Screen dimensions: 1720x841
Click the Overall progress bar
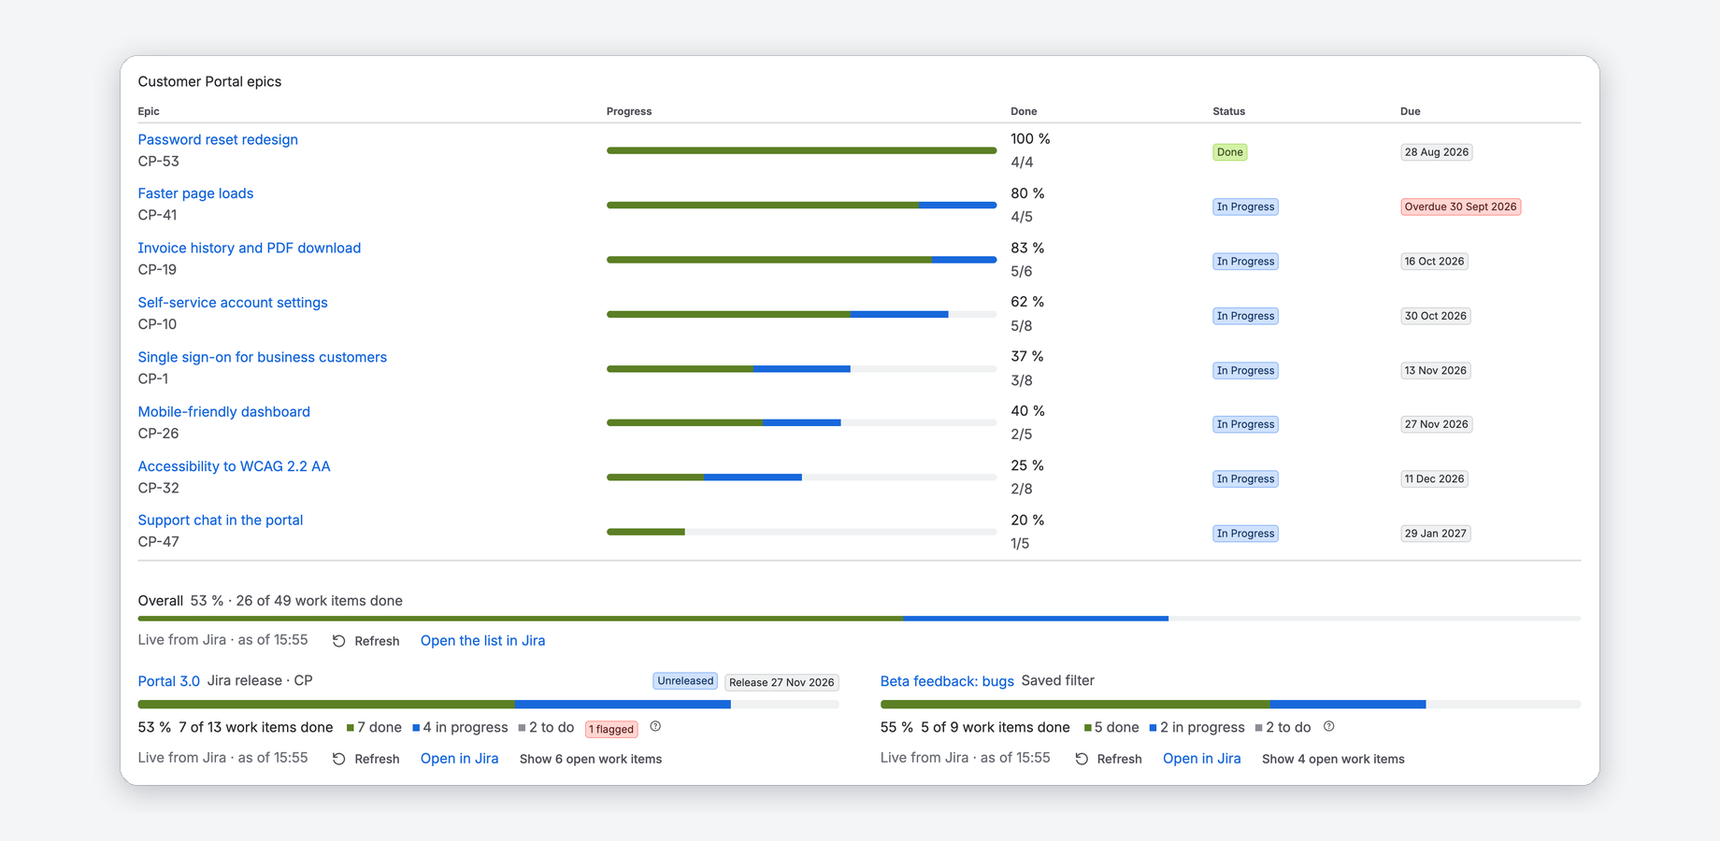[859, 619]
